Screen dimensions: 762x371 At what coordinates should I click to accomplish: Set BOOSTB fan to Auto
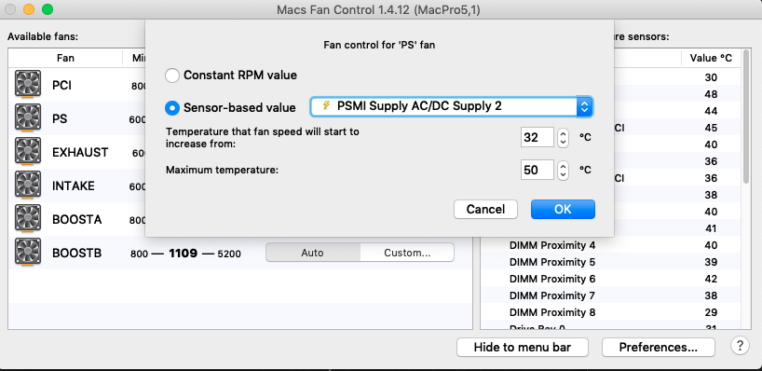click(312, 253)
